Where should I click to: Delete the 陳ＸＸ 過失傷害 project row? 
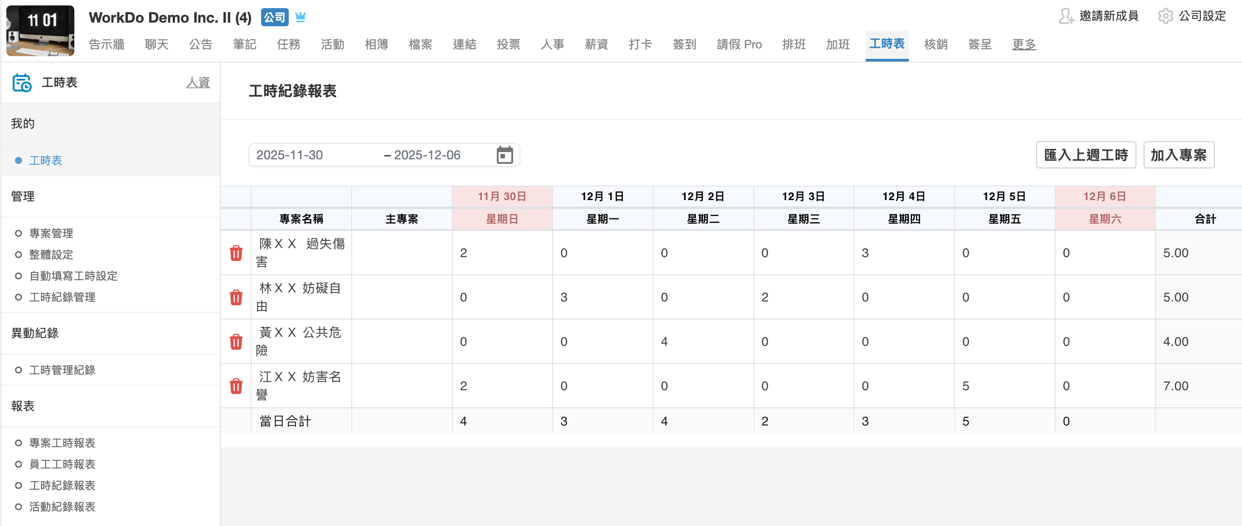(x=236, y=253)
